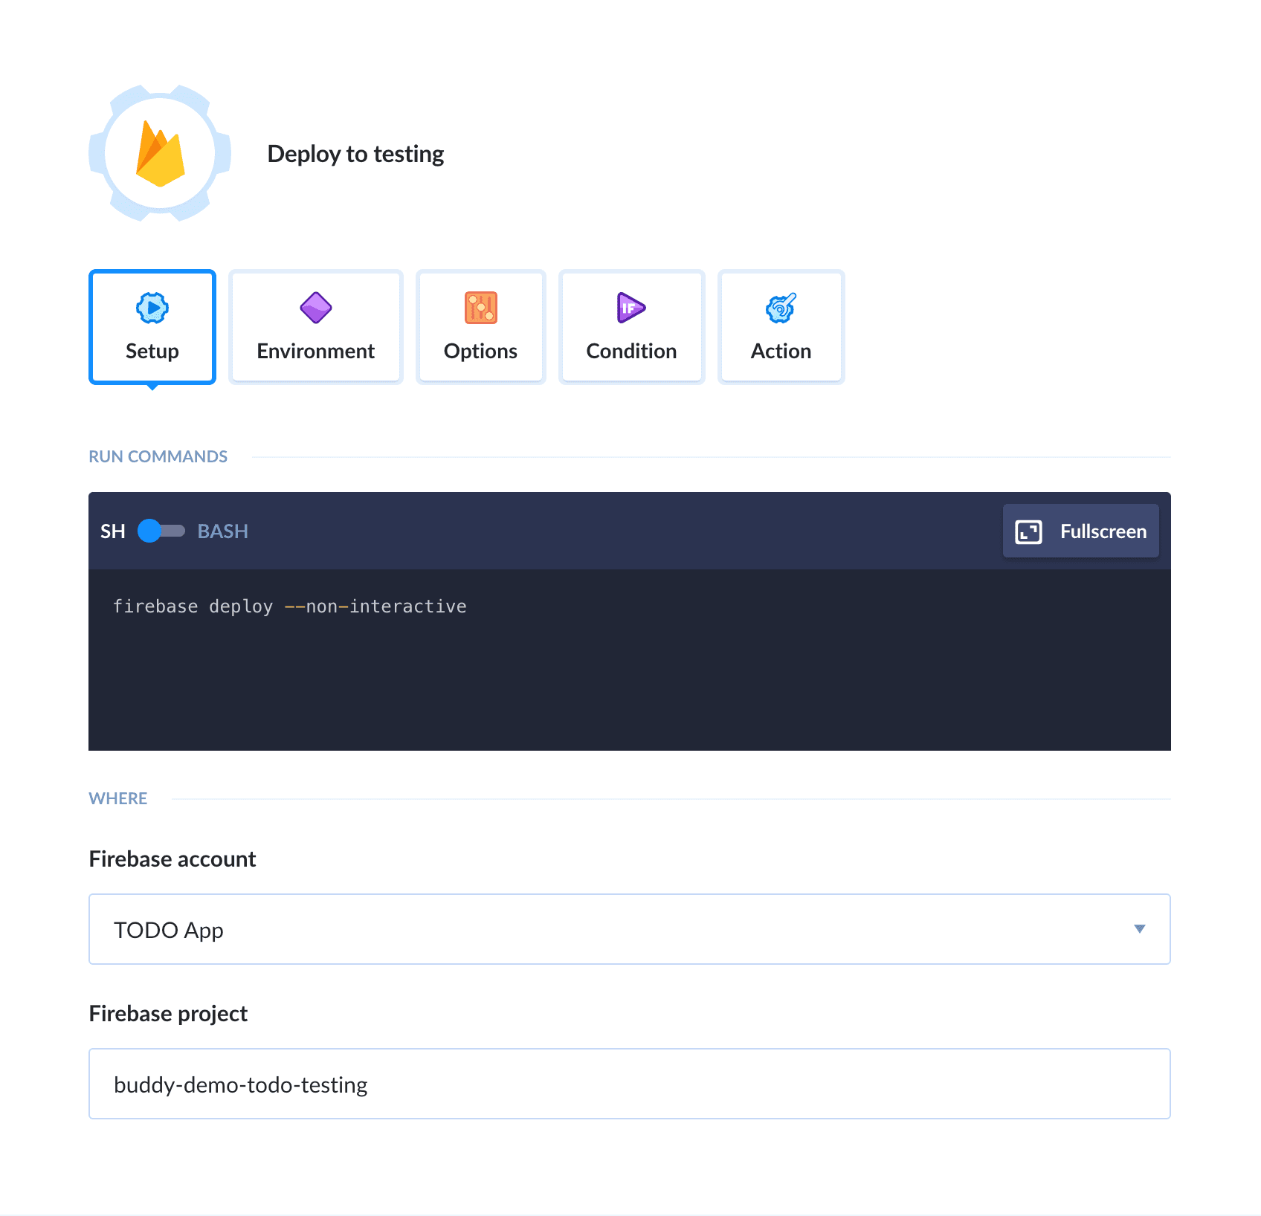Image resolution: width=1261 pixels, height=1216 pixels.
Task: Click into the Firebase project input field
Action: (x=629, y=1084)
